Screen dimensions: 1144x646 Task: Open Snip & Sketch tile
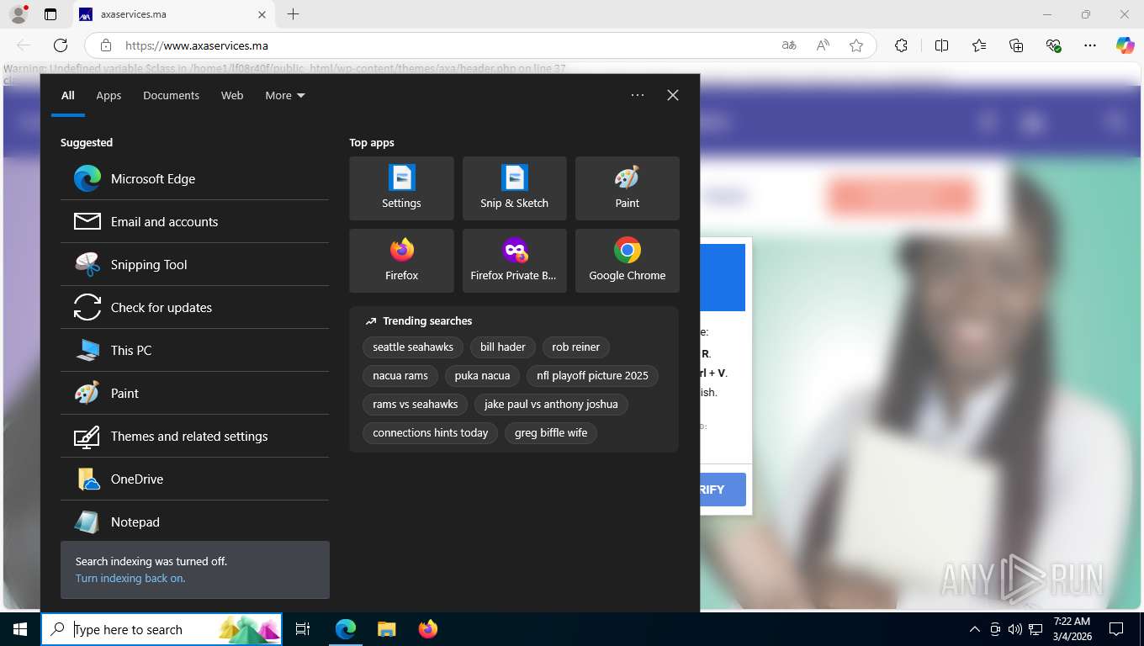click(514, 188)
